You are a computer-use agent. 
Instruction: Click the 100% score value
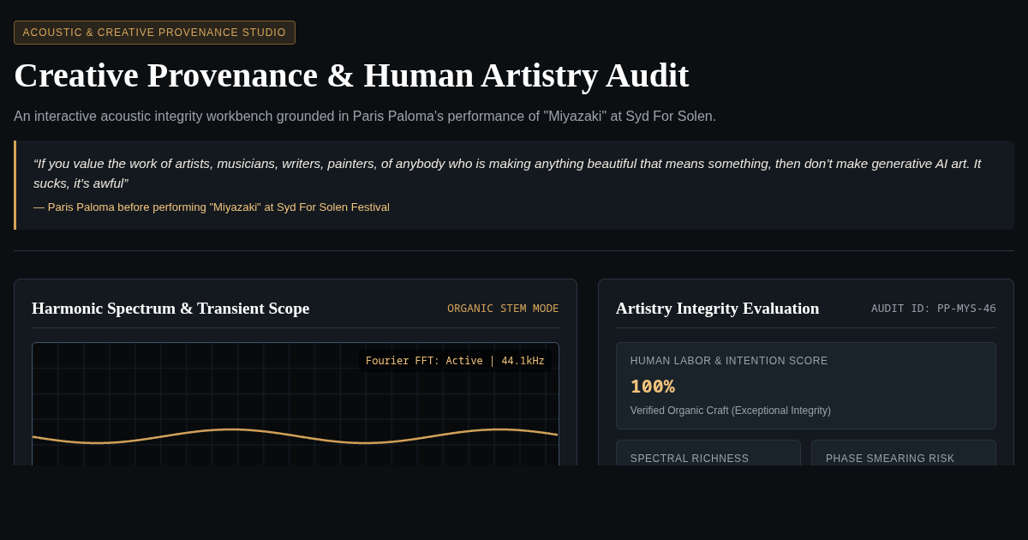(x=653, y=387)
